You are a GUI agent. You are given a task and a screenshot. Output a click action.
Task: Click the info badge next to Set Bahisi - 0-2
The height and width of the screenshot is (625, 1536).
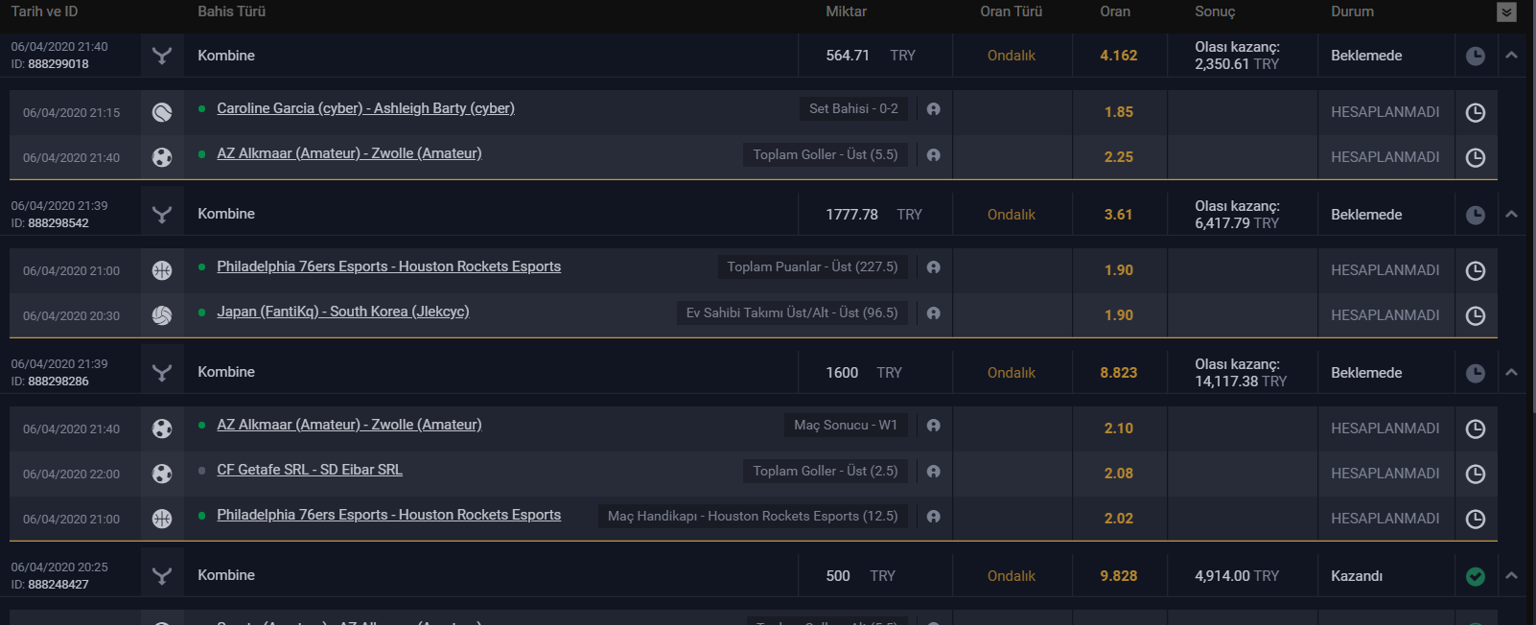[933, 109]
